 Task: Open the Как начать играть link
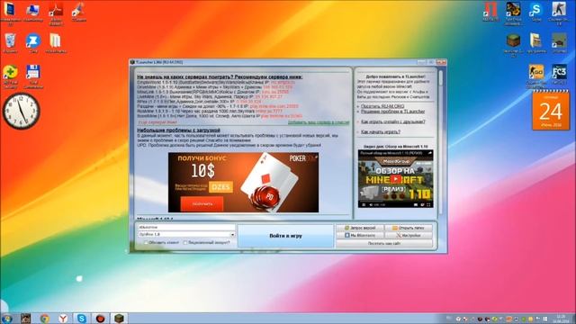click(x=381, y=131)
